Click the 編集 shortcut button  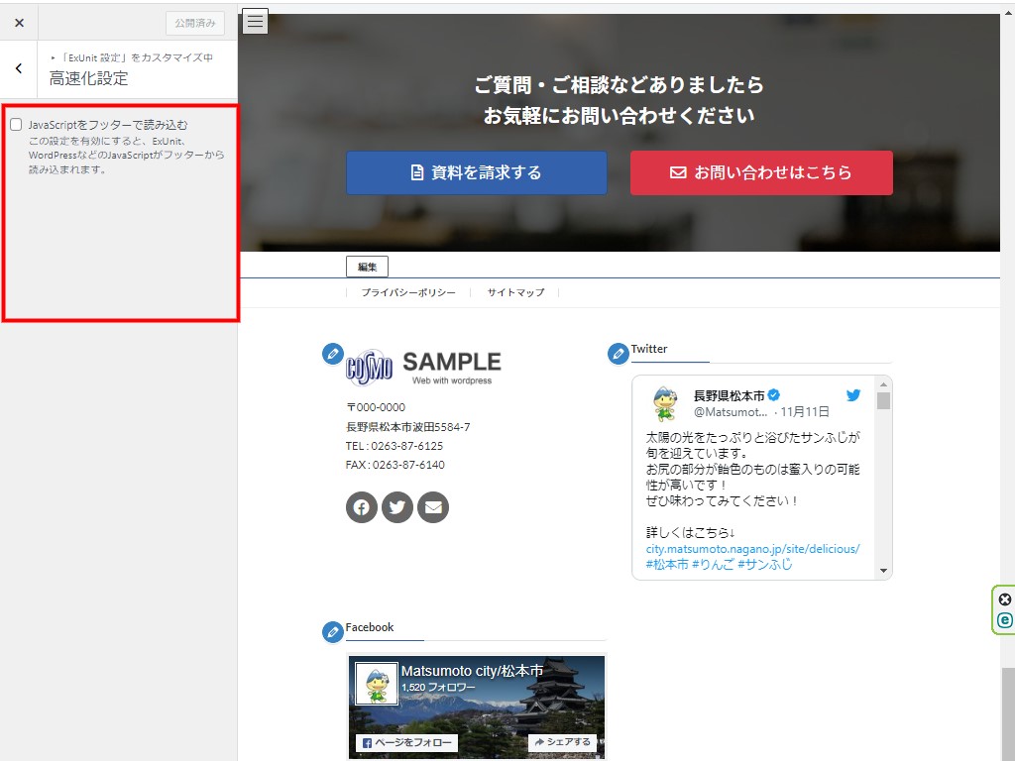click(x=367, y=267)
